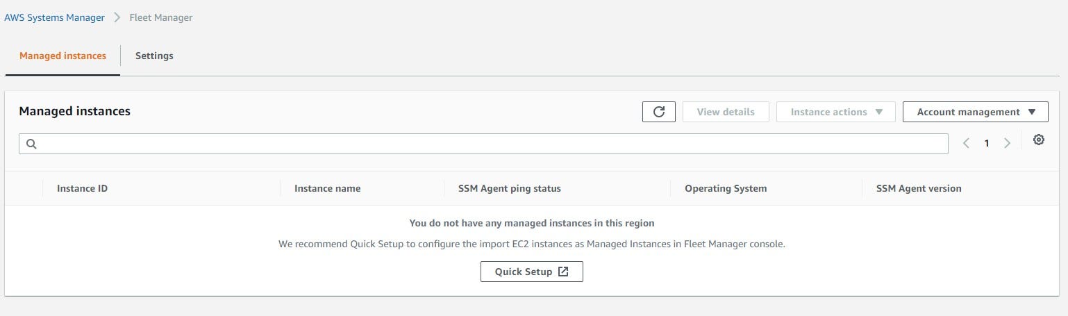Click the refresh icon button
The width and height of the screenshot is (1068, 316).
click(x=659, y=112)
